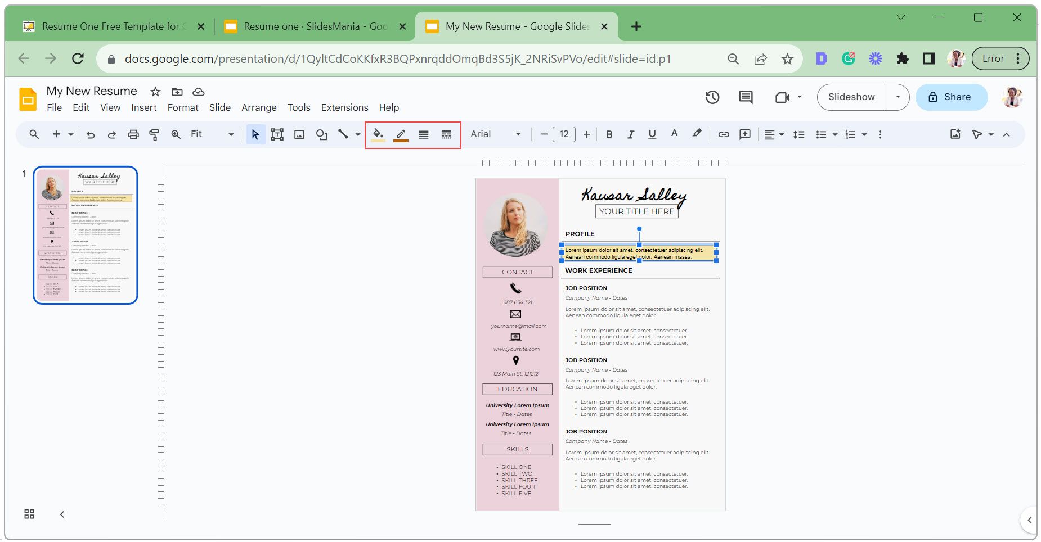The image size is (1041, 542).
Task: Open the Format menu
Action: pos(183,107)
